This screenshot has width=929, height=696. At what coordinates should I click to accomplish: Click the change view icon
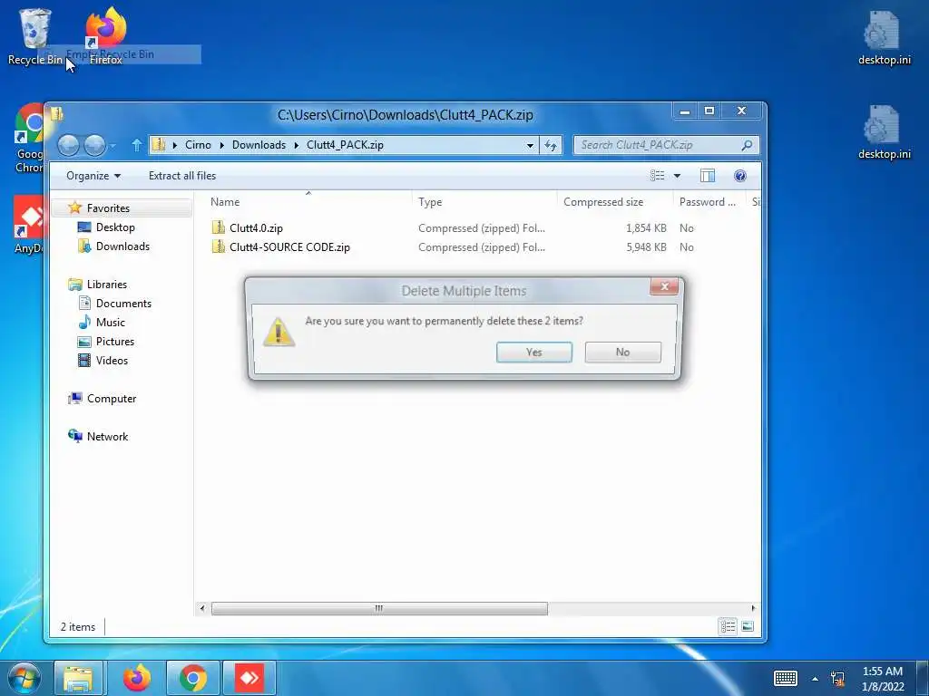tap(657, 176)
